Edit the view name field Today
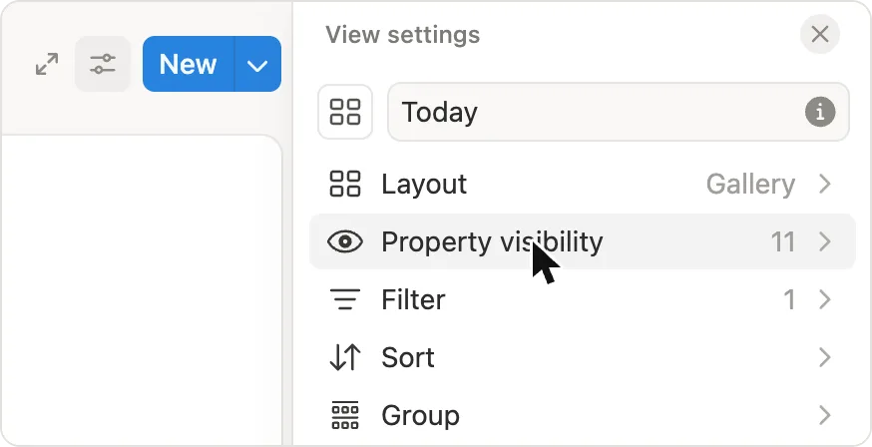 [619, 112]
